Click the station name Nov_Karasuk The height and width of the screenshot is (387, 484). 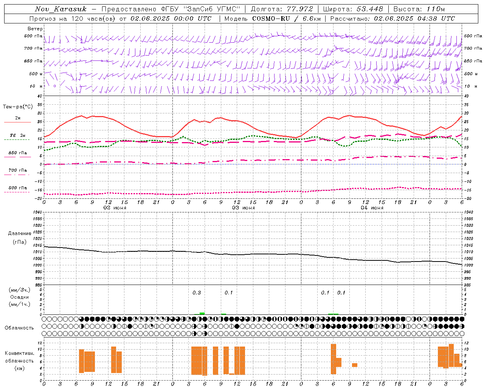point(60,9)
